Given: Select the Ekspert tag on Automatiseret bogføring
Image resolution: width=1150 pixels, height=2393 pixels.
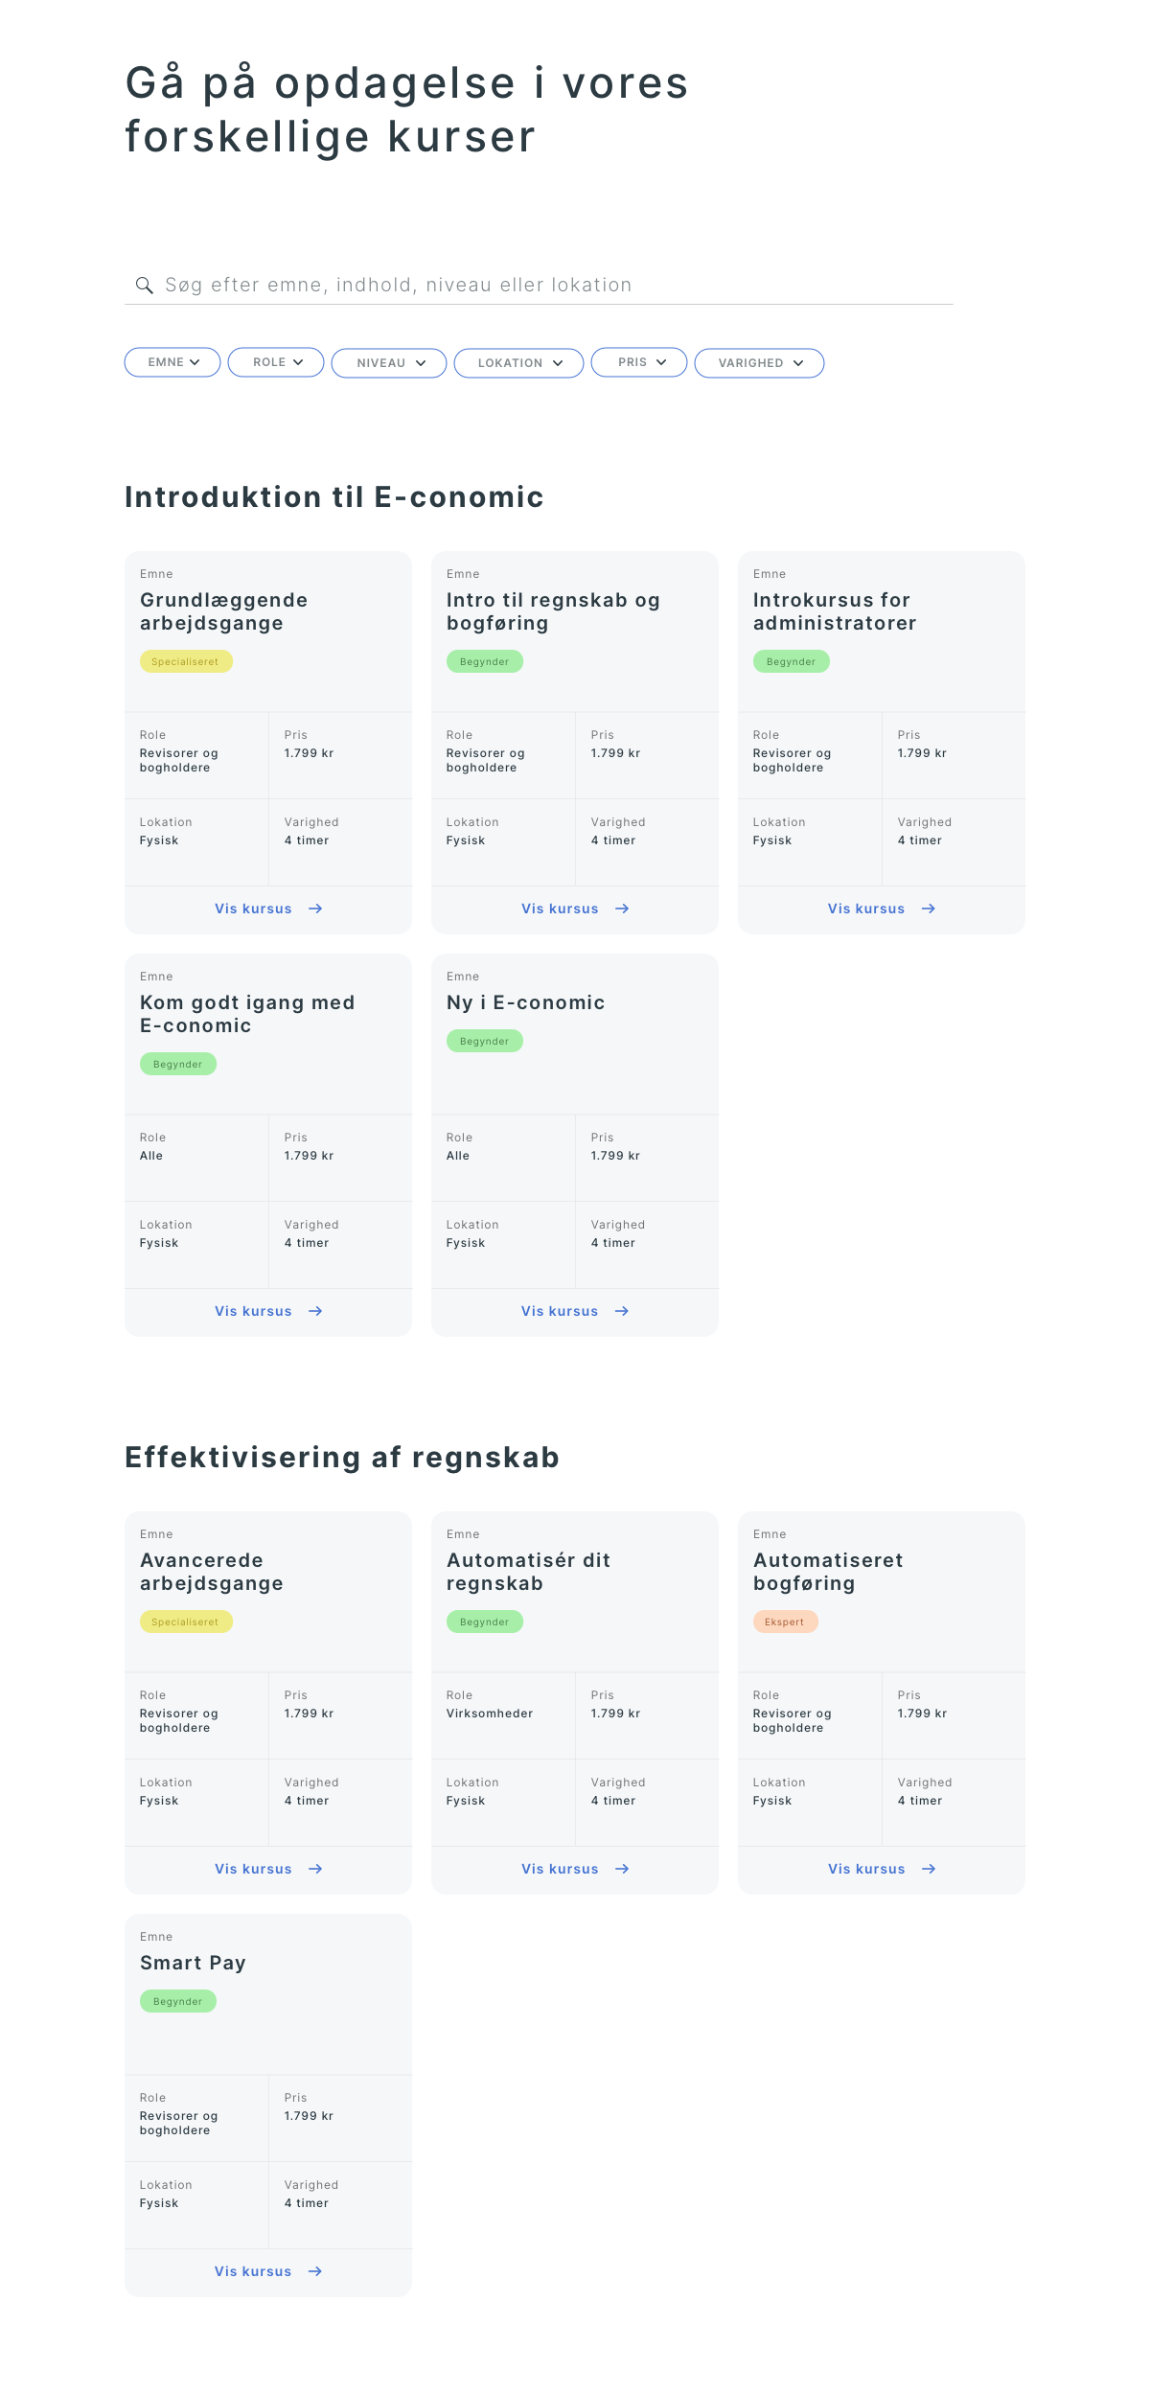Looking at the screenshot, I should pyautogui.click(x=785, y=1622).
